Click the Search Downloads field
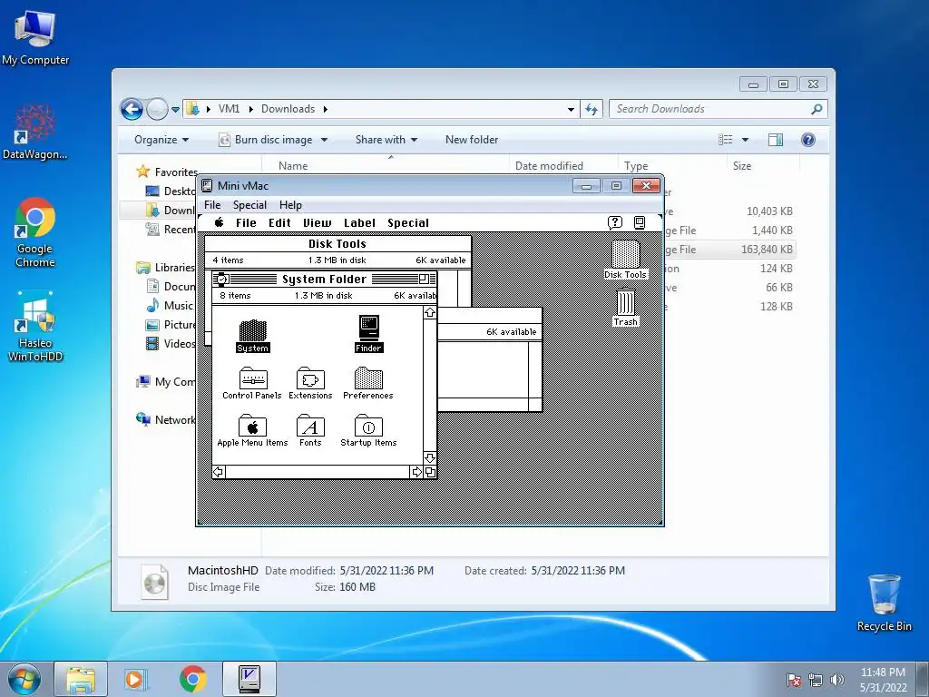This screenshot has width=929, height=697. 718,109
